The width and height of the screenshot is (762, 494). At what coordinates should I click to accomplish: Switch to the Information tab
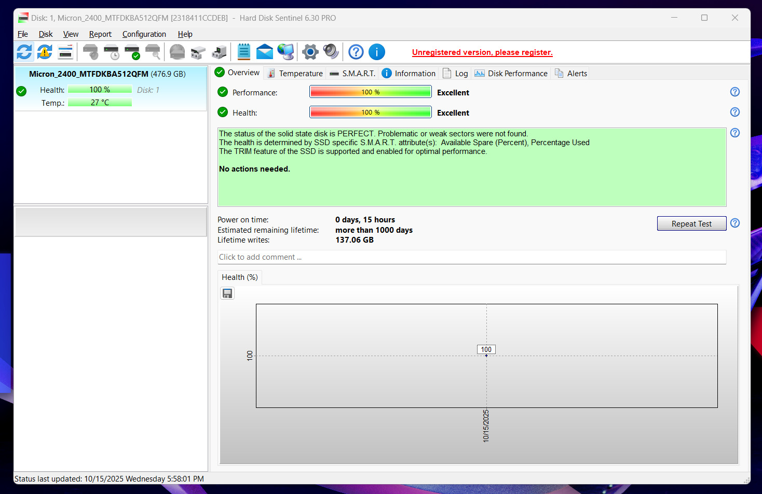click(x=409, y=73)
